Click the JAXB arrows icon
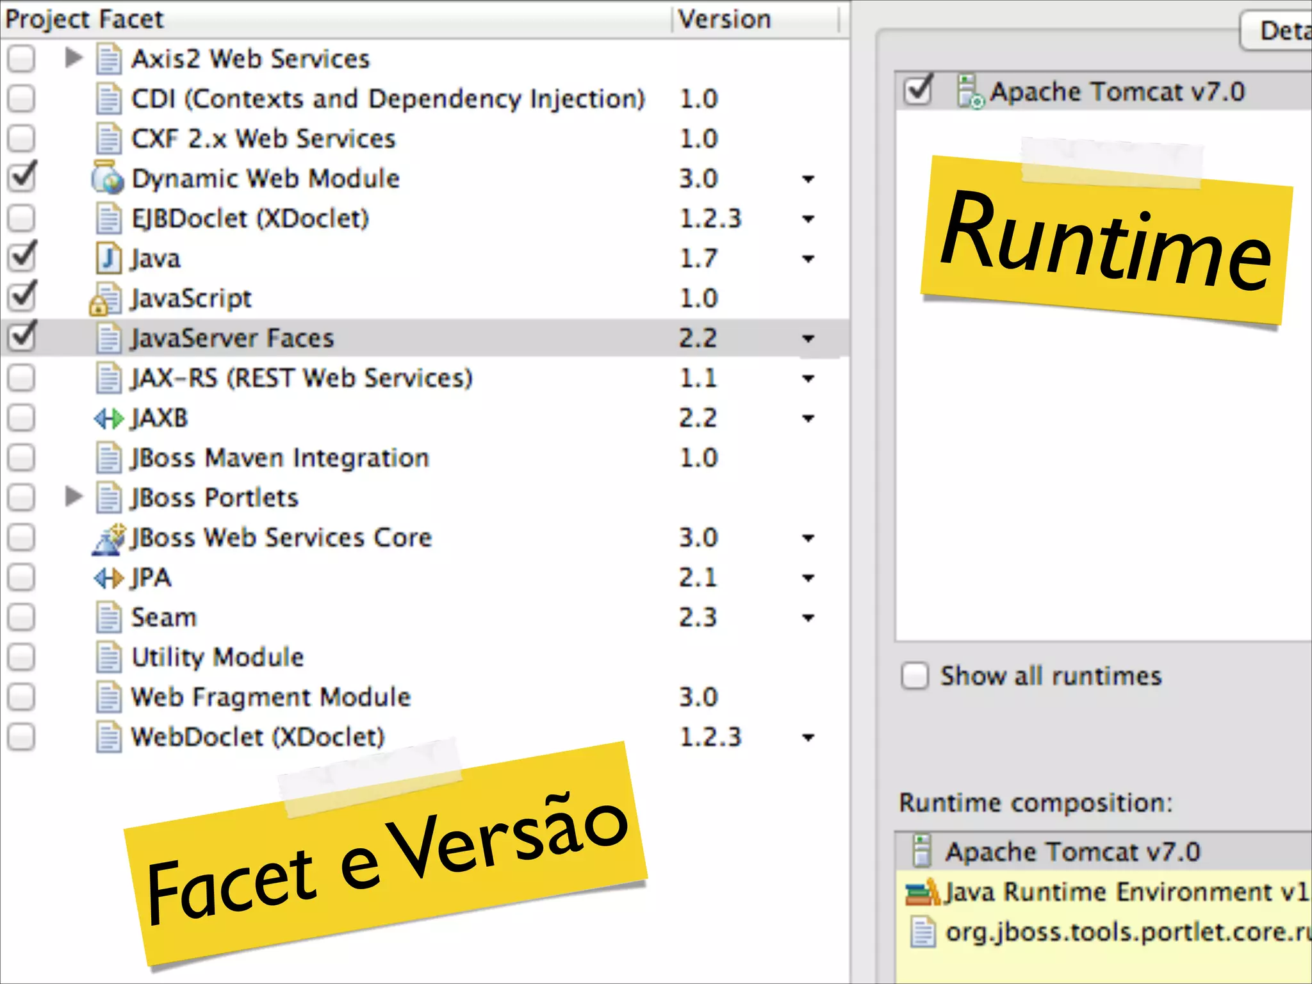 coord(108,419)
